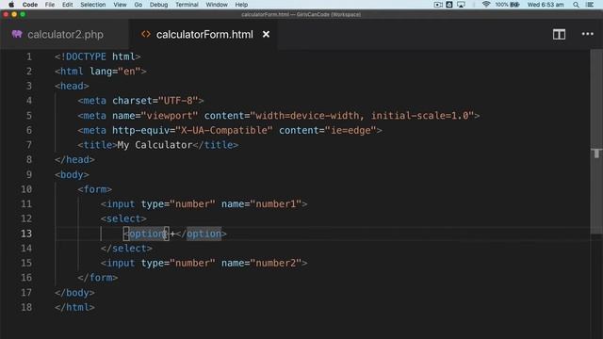
Task: Click the closing body tag
Action: pyautogui.click(x=74, y=293)
